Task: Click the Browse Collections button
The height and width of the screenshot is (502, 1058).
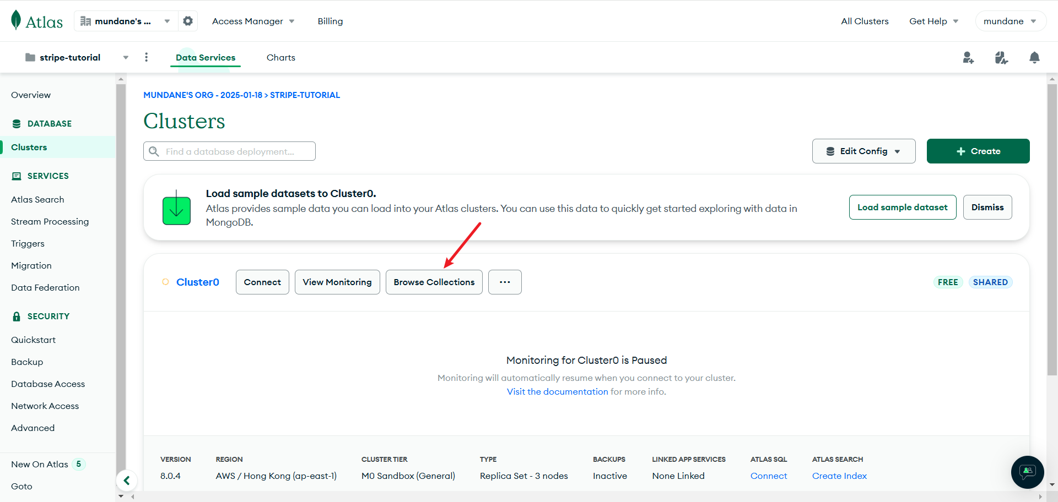Action: click(434, 282)
